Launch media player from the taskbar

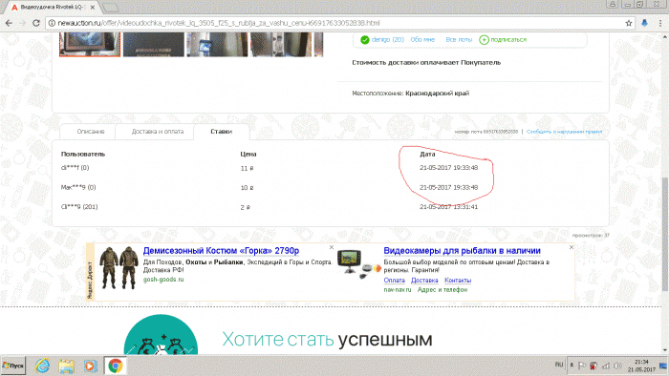(90, 366)
